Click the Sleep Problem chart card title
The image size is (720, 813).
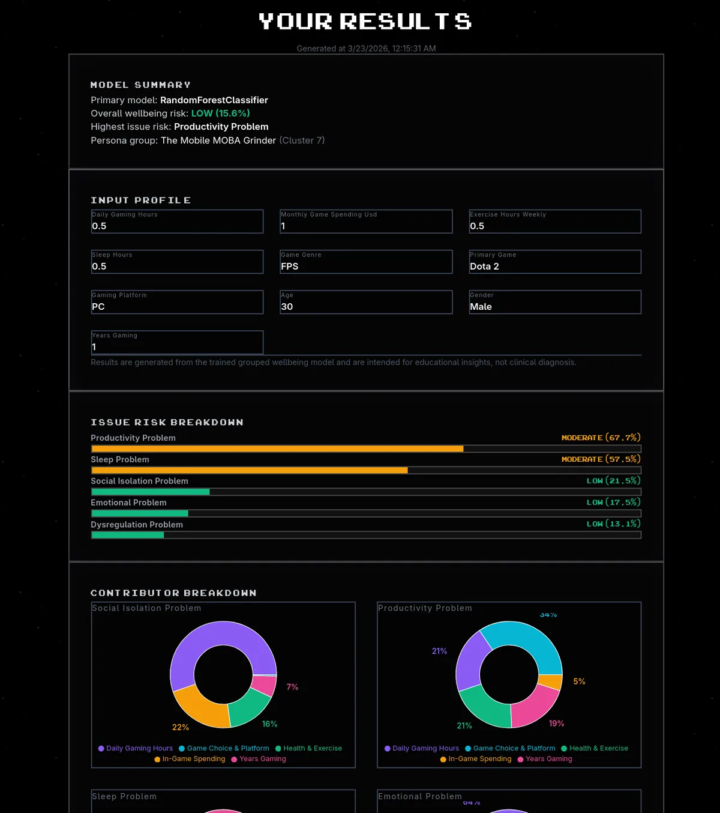coord(124,796)
